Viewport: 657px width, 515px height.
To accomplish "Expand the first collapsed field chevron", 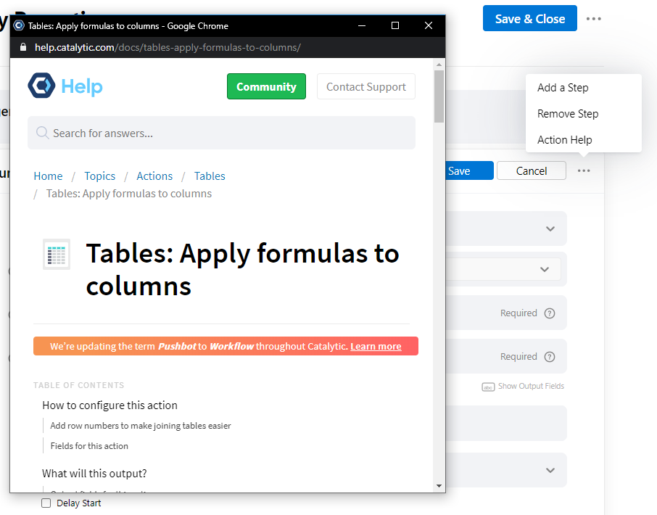I will coord(550,228).
